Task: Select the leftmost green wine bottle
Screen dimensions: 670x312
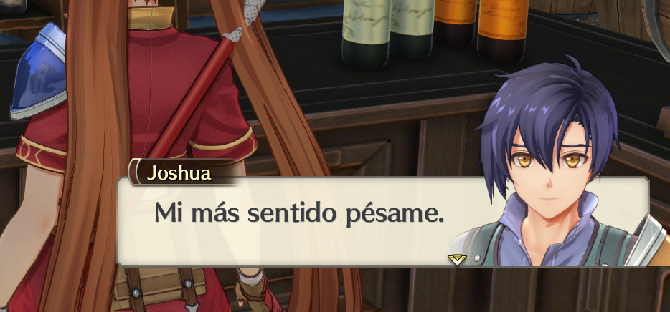Action: click(367, 32)
